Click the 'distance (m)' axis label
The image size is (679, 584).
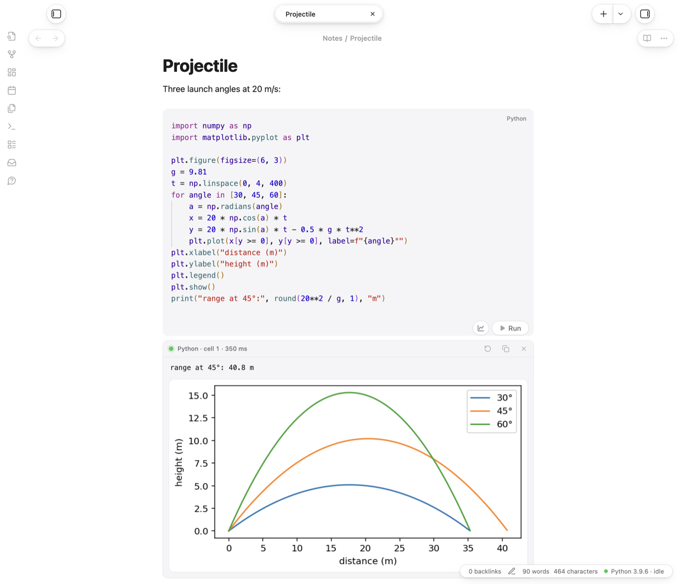(368, 561)
